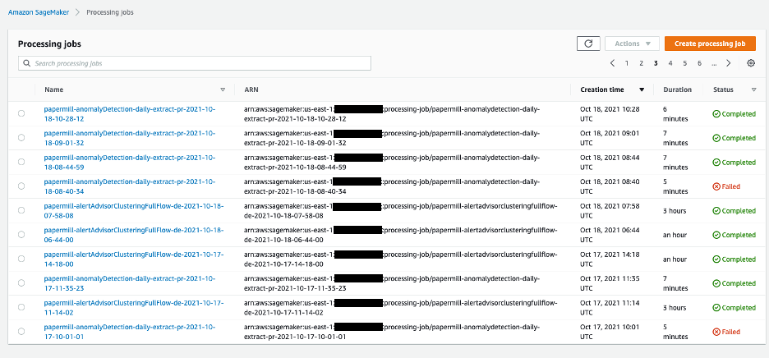The height and width of the screenshot is (358, 769).
Task: Sort by Status column arrow
Action: point(753,89)
